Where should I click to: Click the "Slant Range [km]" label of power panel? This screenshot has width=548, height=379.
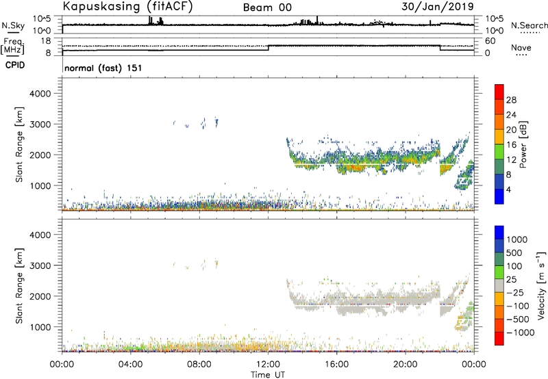click(19, 144)
